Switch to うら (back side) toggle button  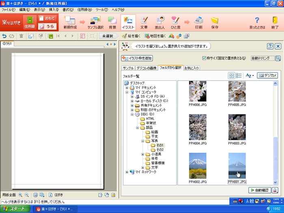tap(47, 26)
